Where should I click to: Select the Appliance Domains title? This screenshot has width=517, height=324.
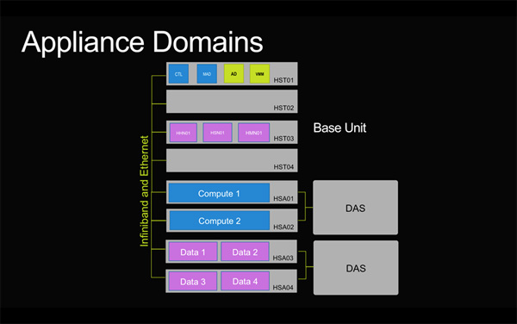click(142, 42)
